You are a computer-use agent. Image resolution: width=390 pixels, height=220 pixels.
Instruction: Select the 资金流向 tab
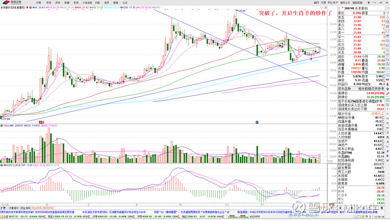[x=25, y=208]
